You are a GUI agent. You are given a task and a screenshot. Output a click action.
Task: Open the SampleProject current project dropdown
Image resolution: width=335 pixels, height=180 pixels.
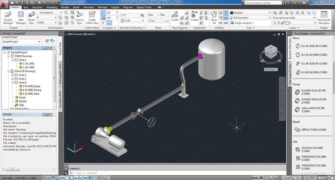tap(21, 42)
